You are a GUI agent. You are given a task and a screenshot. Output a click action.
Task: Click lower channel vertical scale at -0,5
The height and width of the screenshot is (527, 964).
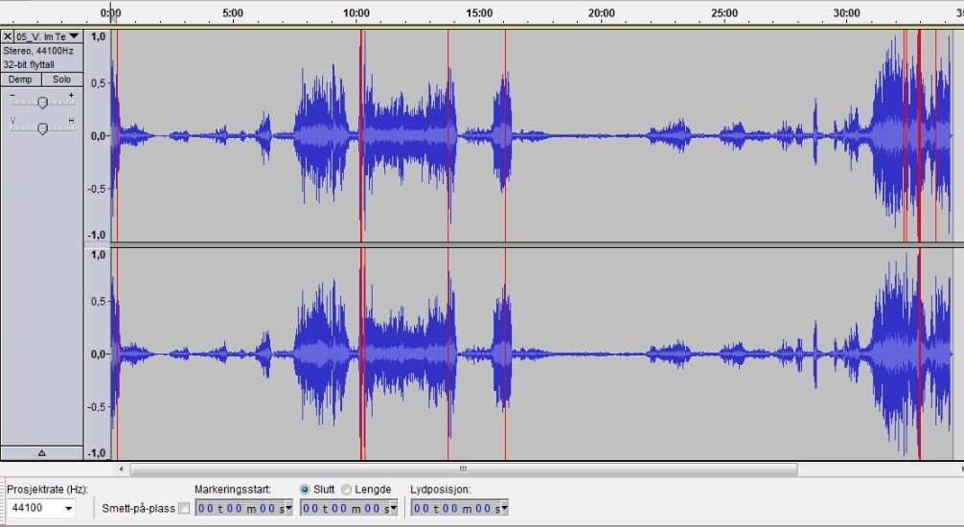click(x=99, y=407)
